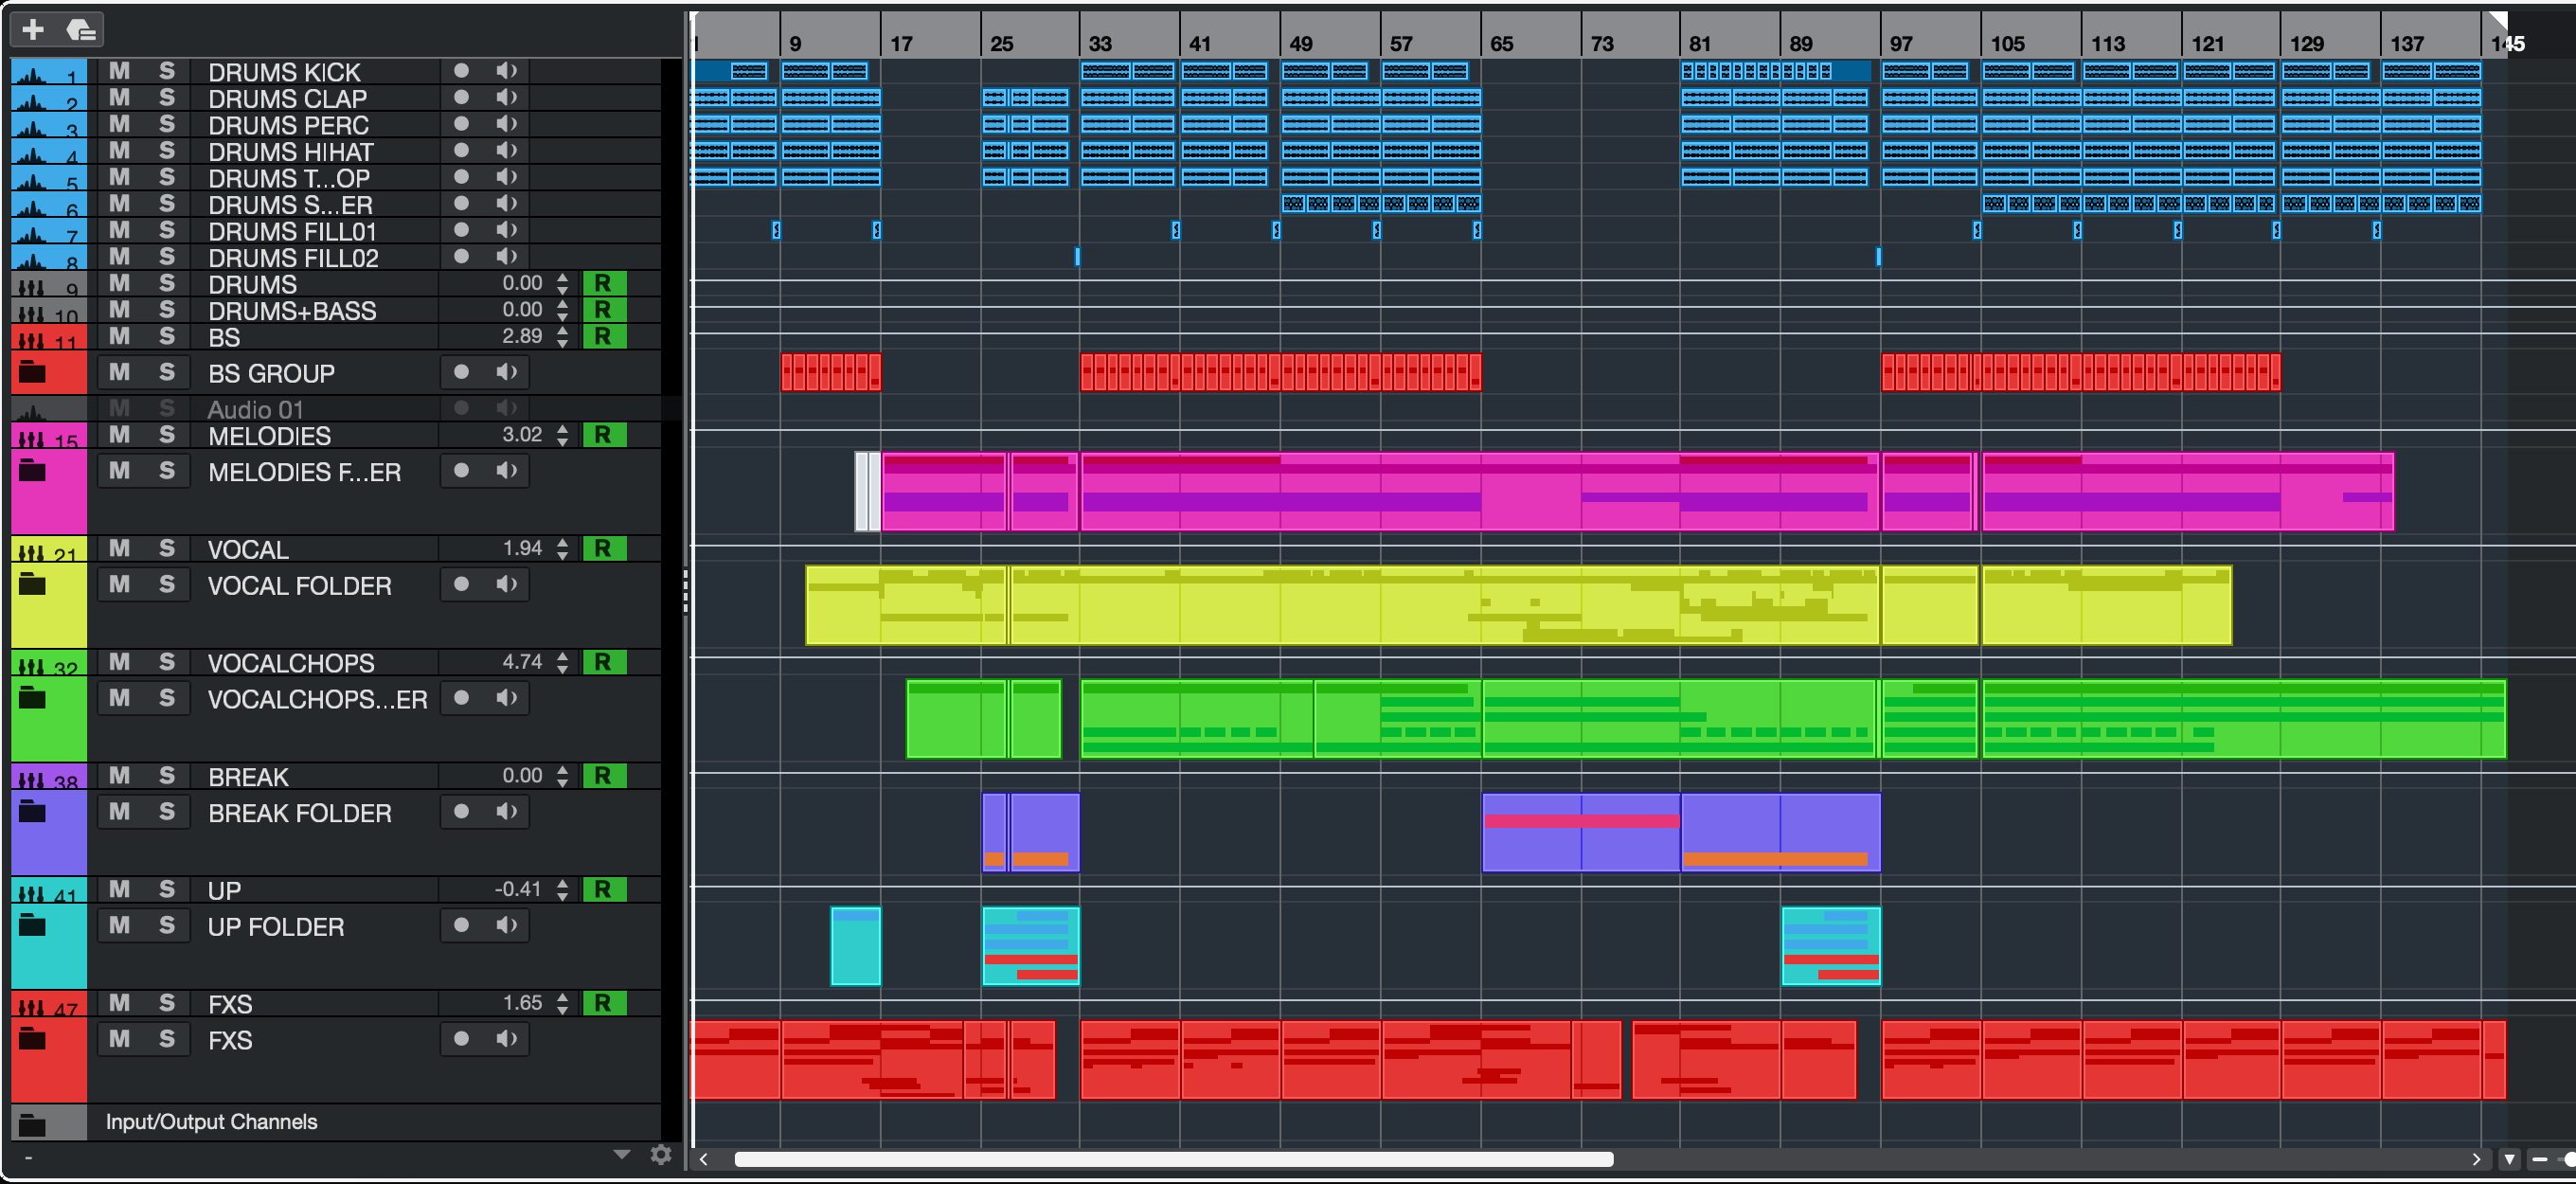Open the dropdown arrow beside the gear
Viewport: 2576px width, 1184px height.
[x=622, y=1155]
